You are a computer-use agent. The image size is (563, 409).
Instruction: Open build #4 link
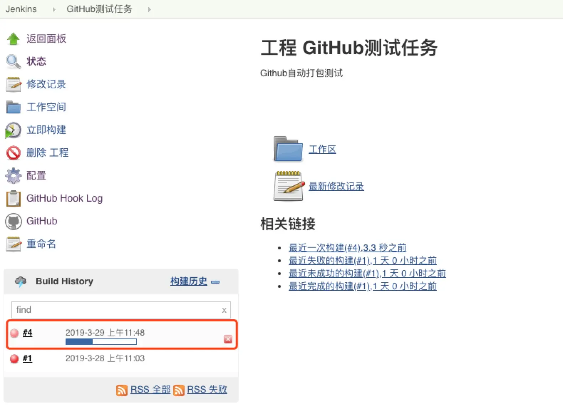tap(27, 333)
